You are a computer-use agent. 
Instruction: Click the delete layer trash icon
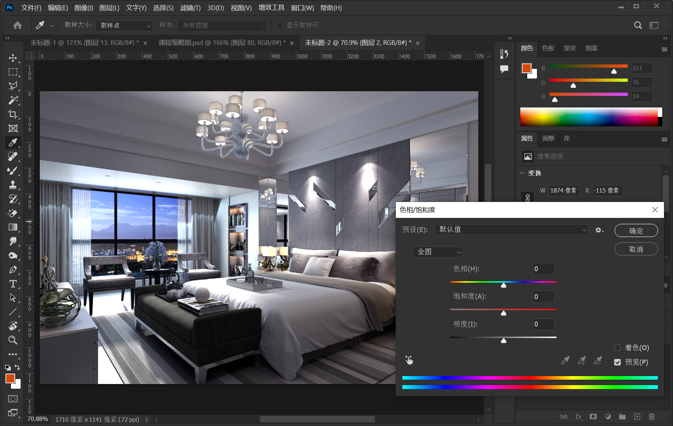click(x=652, y=417)
